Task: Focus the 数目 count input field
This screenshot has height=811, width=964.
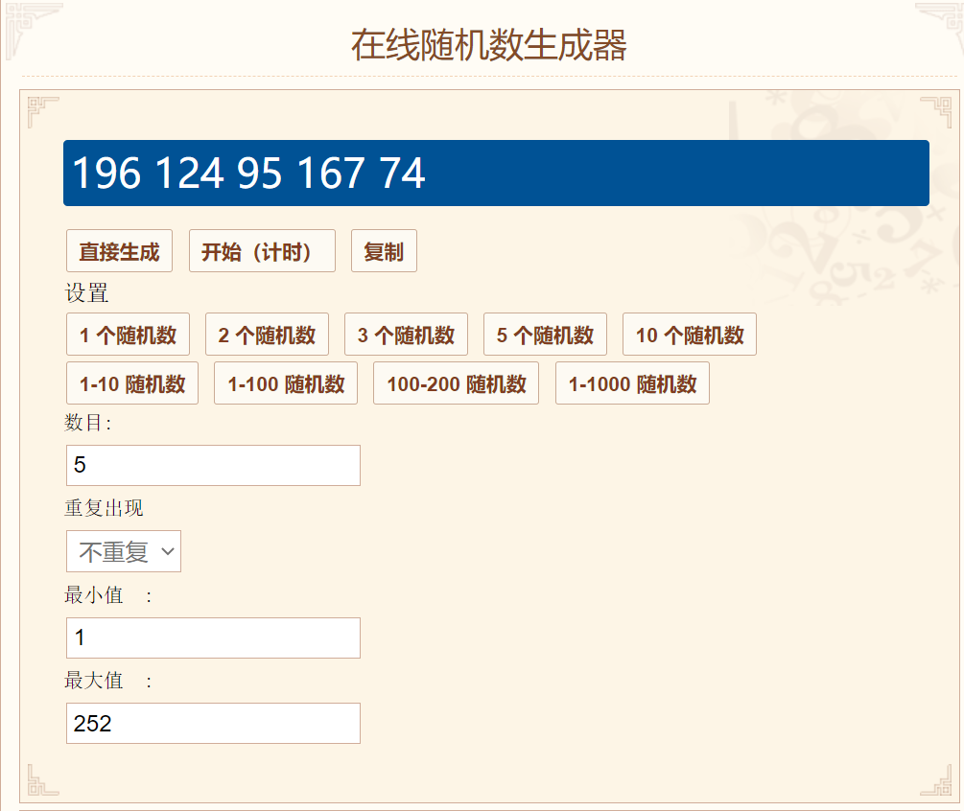Action: 213,465
